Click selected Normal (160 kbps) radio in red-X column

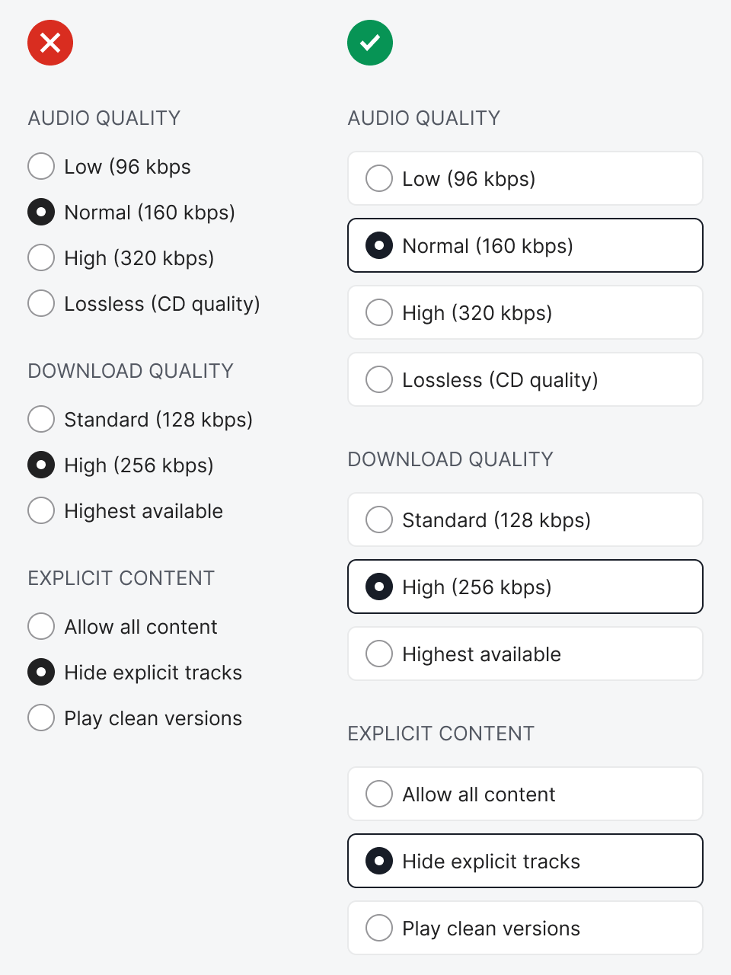41,212
